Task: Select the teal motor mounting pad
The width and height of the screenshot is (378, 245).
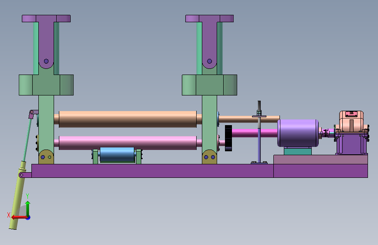Action: [x=298, y=151]
